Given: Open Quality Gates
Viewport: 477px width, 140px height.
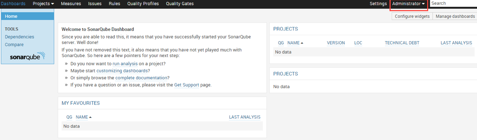Looking at the screenshot, I should (x=180, y=4).
